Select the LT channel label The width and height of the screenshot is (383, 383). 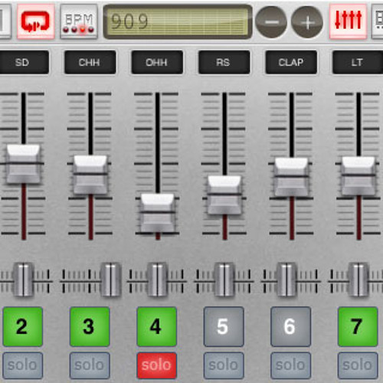(x=358, y=62)
